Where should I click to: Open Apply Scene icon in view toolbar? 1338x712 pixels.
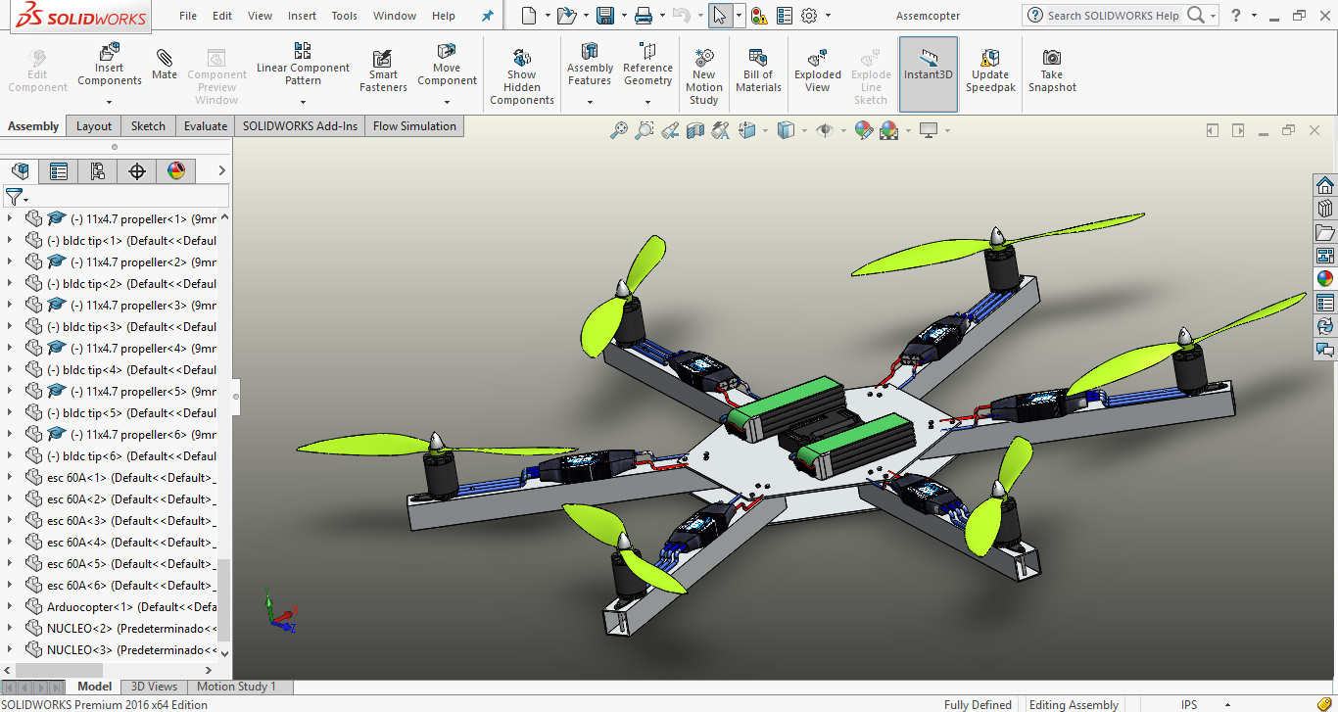[x=889, y=130]
